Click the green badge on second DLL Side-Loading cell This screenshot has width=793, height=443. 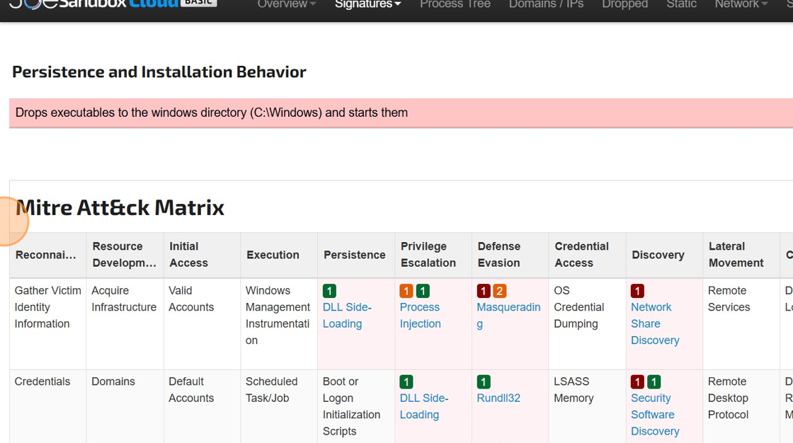[x=406, y=381]
